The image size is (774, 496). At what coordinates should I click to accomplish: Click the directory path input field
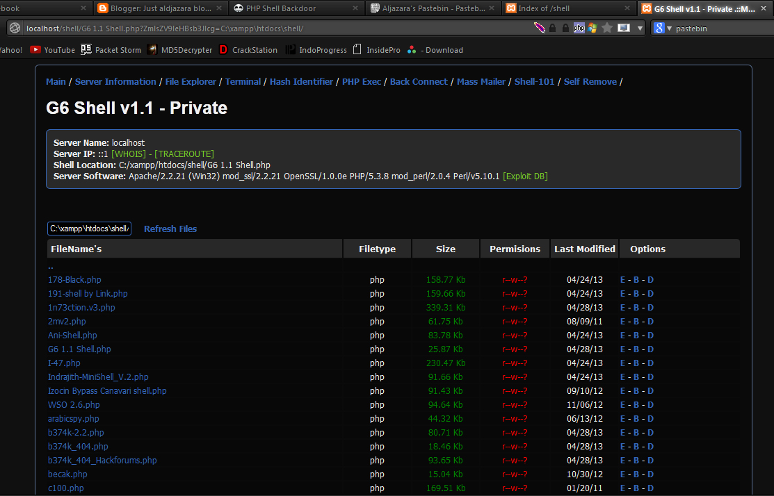pyautogui.click(x=89, y=228)
